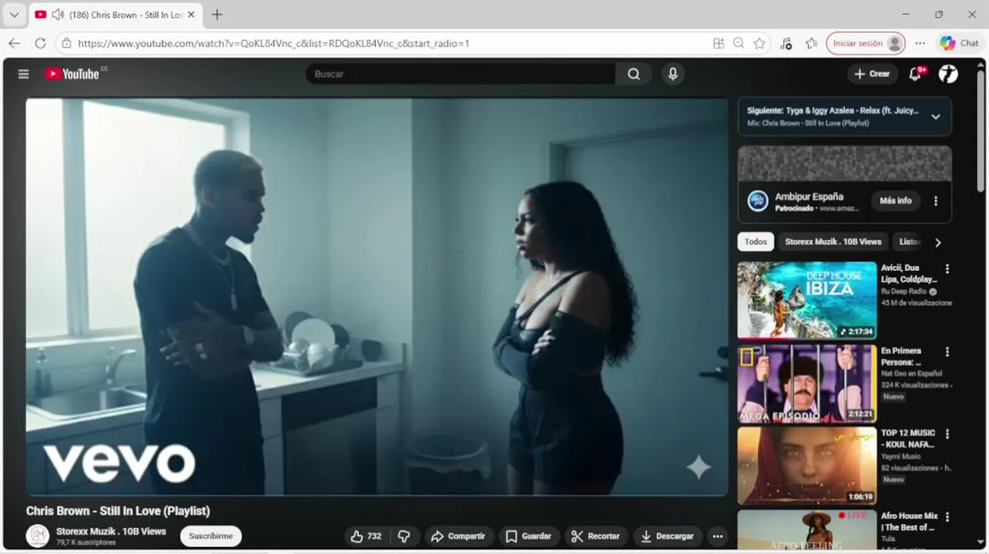Screen dimensions: 989x554
Task: Open options for En Primera Persona video
Action: point(947,352)
